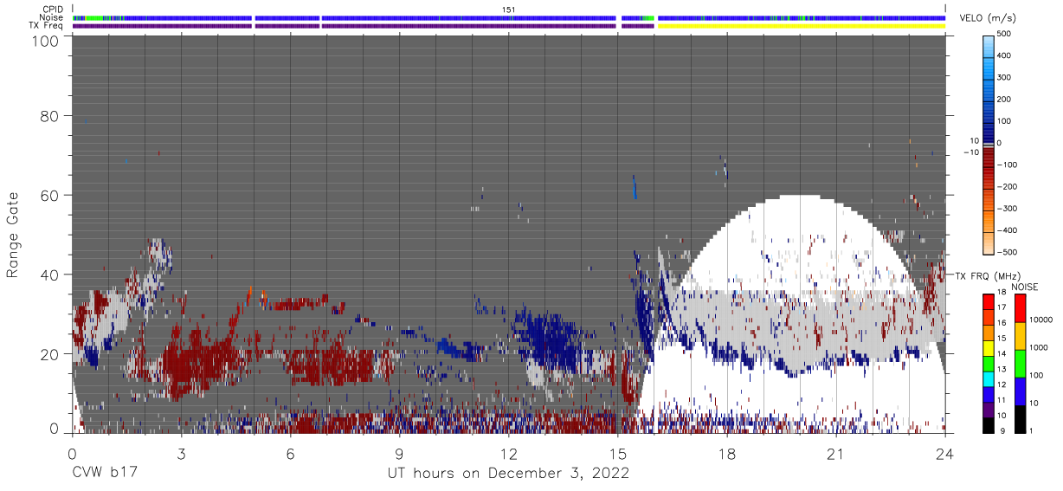The width and height of the screenshot is (1063, 491).
Task: Click the 500 tick on the velocity scale
Action: (1003, 35)
